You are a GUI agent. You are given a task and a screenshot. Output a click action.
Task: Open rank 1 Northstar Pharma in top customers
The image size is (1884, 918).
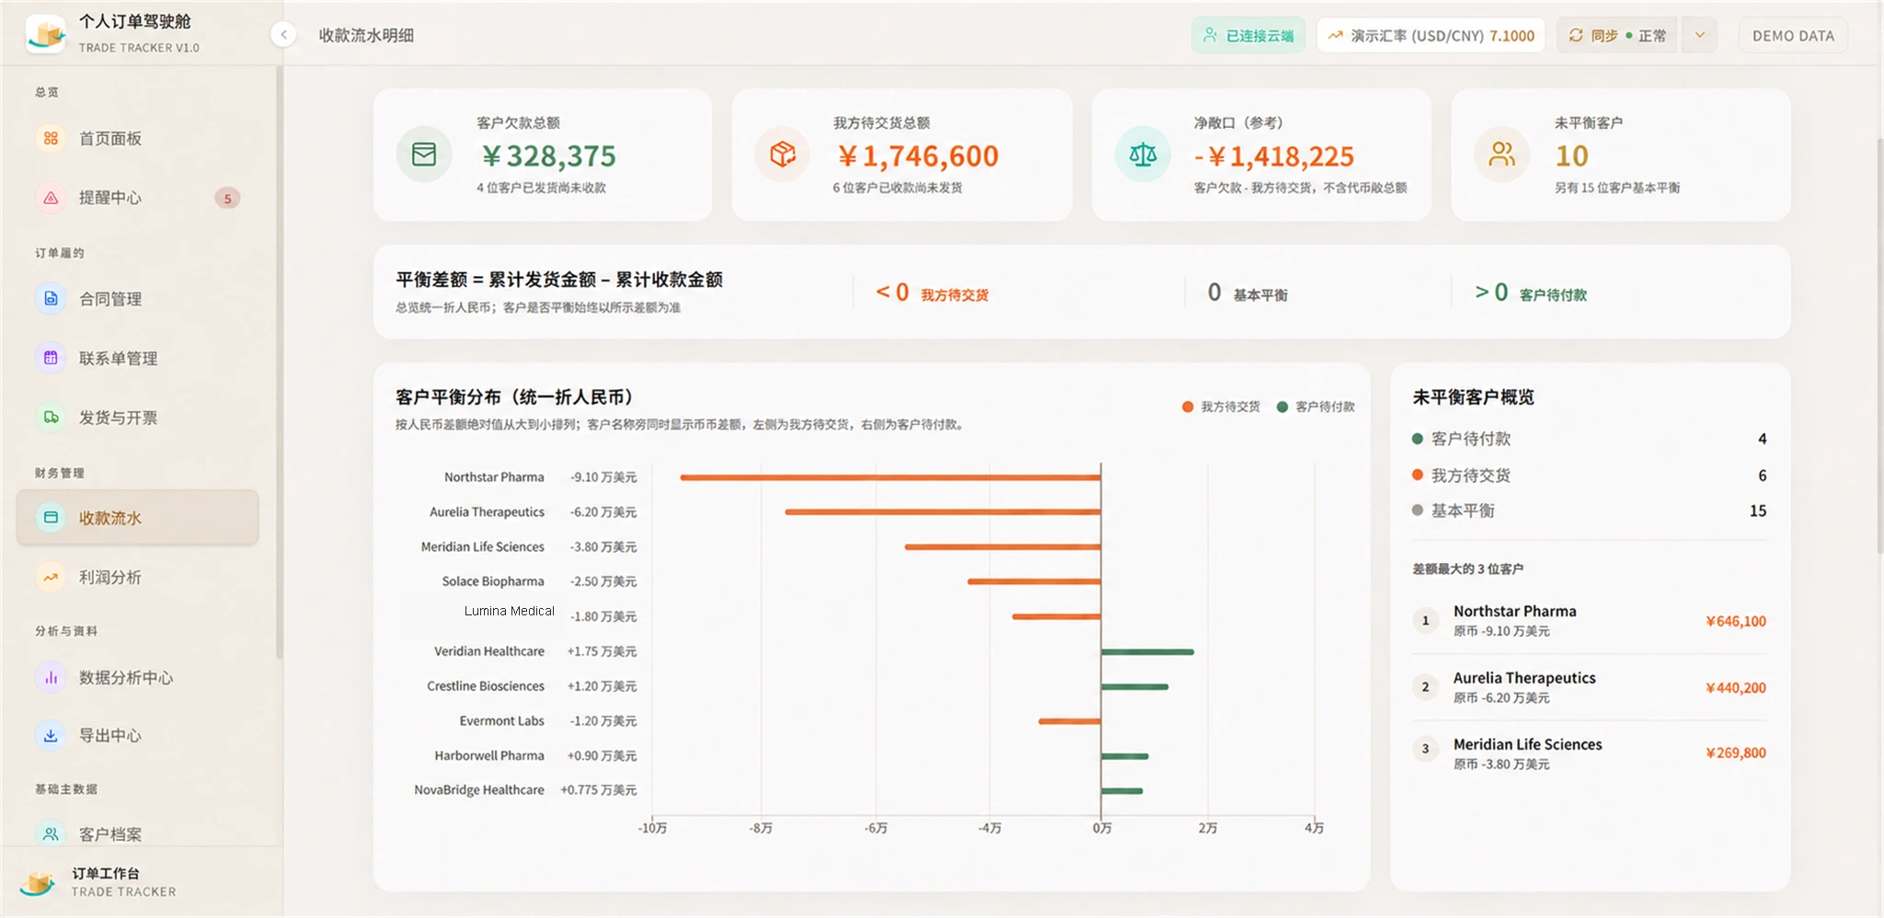(1590, 621)
